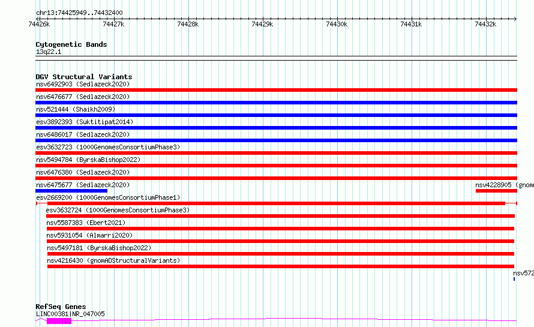Screen dimensions: 534x327
Task: Click red bar under nsv4216430
Action: [x=281, y=266]
